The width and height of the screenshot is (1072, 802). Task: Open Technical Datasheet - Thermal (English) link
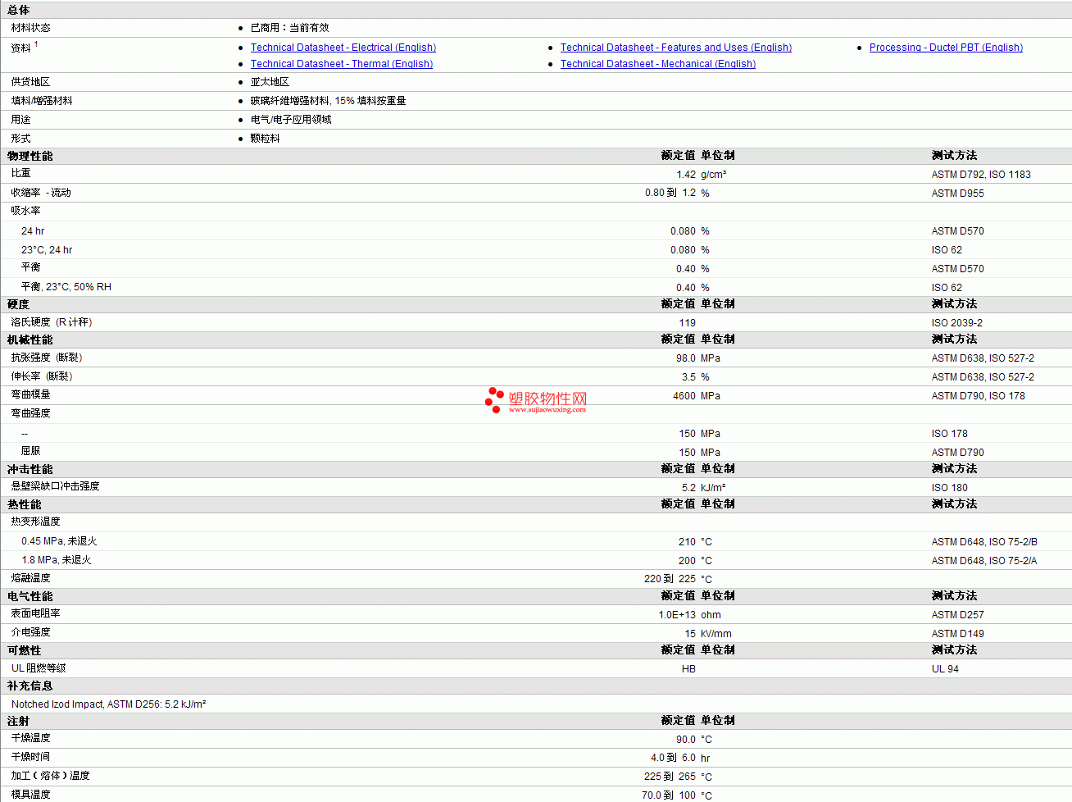coord(341,64)
